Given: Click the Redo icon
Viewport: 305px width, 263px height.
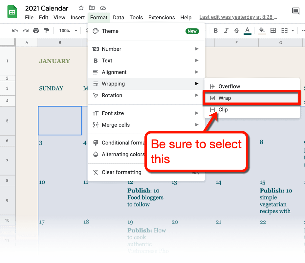Looking at the screenshot, I should [25, 30].
